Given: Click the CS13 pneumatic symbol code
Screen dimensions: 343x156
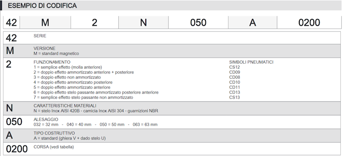Looking at the screenshot, I should [235, 97].
